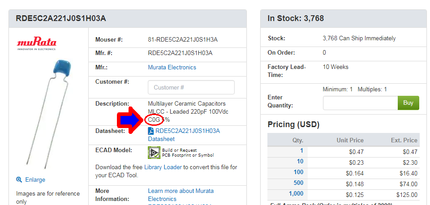Open the Library Loader link
This screenshot has width=430, height=205.
[163, 167]
